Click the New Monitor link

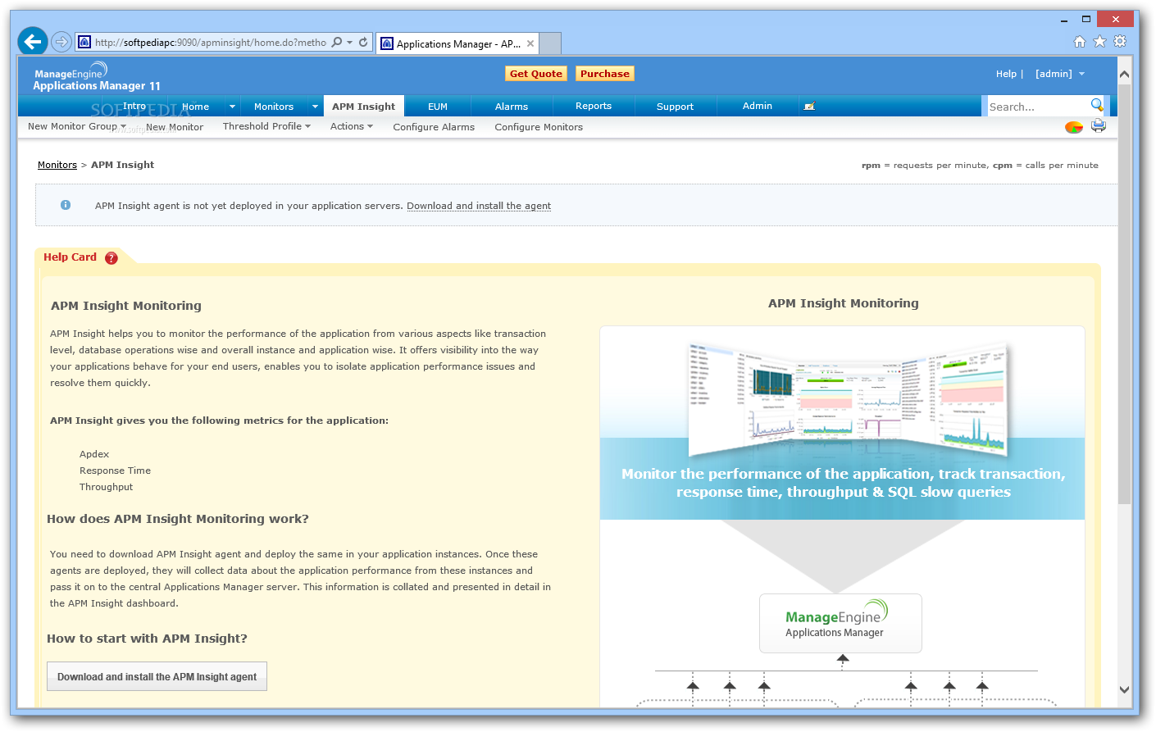175,127
